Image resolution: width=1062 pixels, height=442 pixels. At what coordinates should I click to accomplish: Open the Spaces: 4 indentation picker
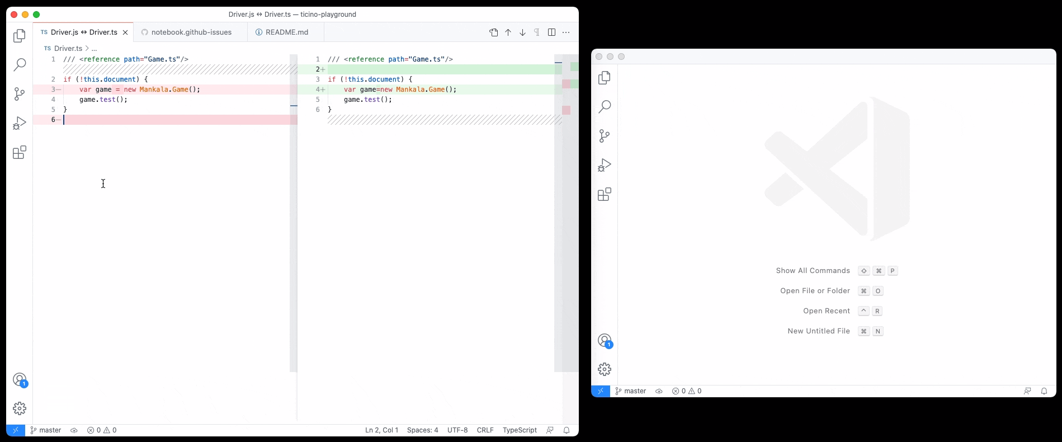pyautogui.click(x=423, y=430)
